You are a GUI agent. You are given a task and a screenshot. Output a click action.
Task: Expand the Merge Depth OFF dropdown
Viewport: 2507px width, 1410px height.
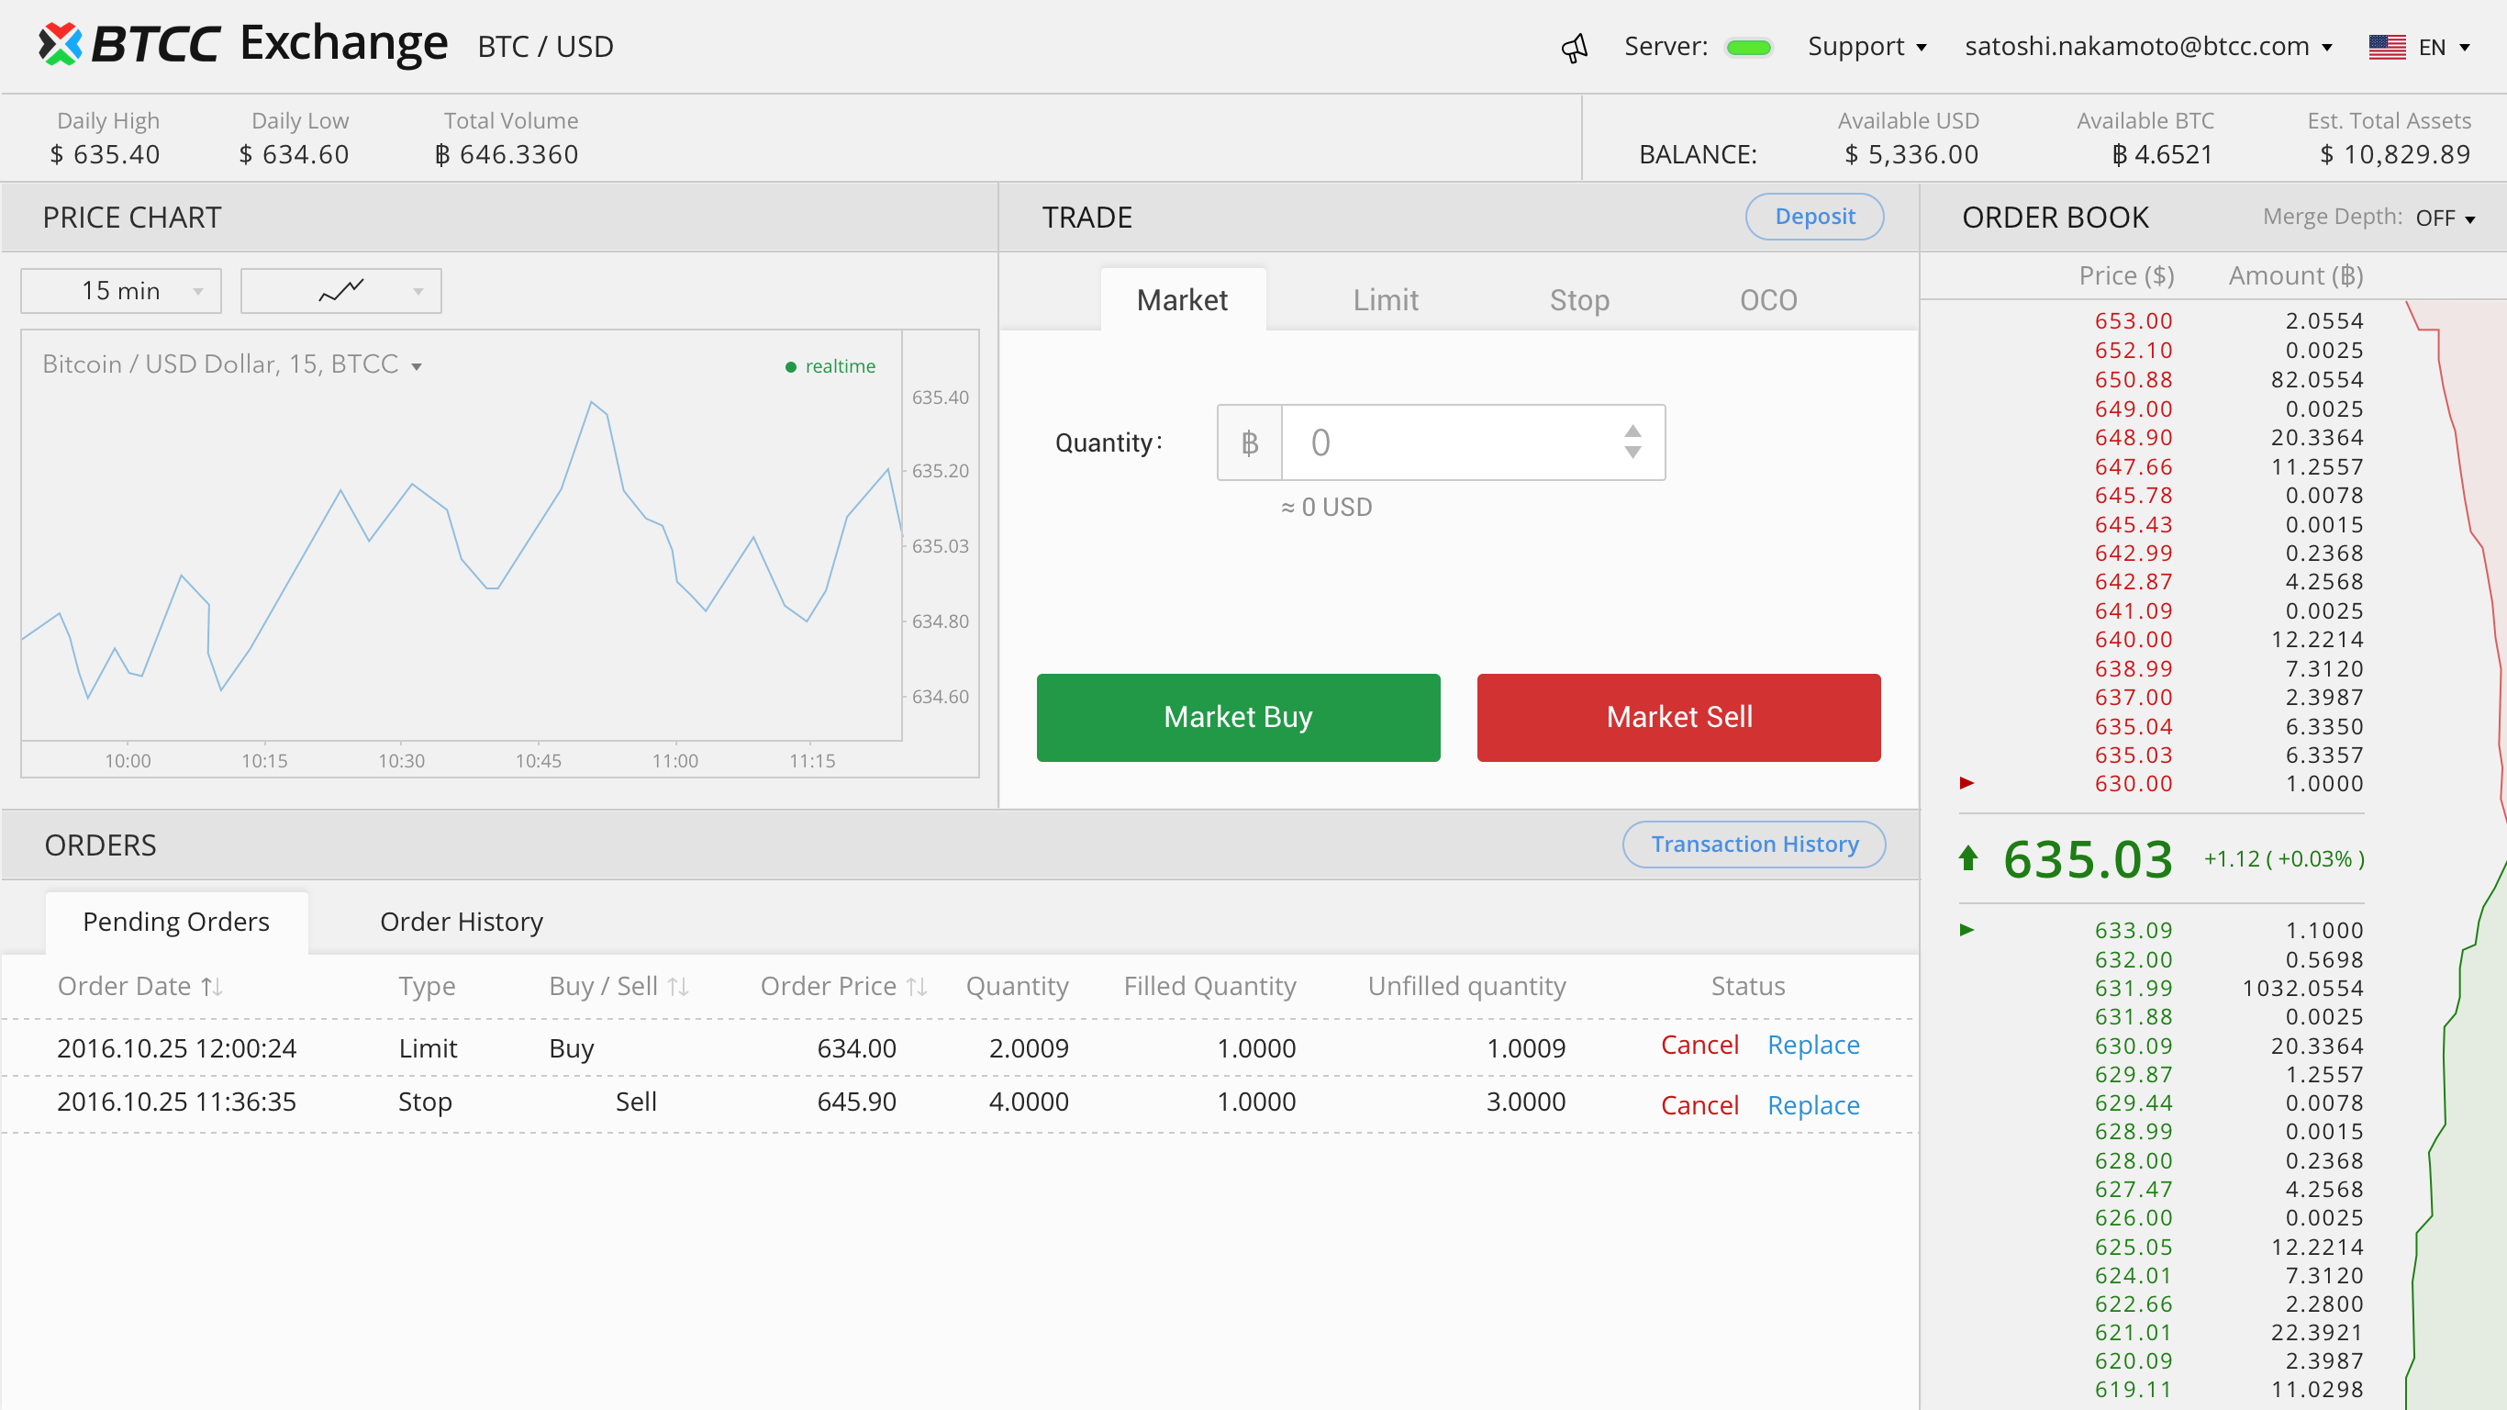[2444, 218]
